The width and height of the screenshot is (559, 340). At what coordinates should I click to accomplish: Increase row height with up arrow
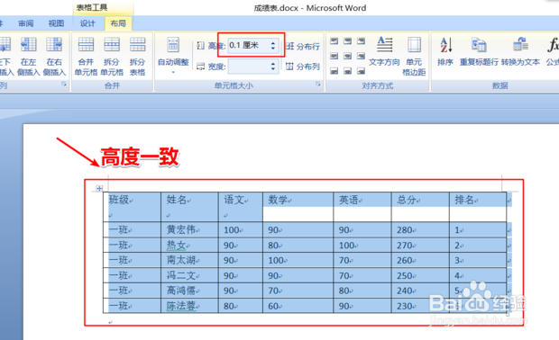point(273,42)
